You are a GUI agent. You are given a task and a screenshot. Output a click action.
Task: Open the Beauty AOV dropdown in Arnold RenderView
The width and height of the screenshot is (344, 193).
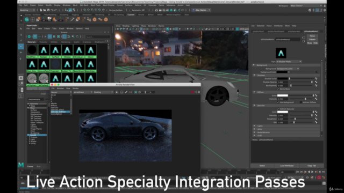click(61, 92)
